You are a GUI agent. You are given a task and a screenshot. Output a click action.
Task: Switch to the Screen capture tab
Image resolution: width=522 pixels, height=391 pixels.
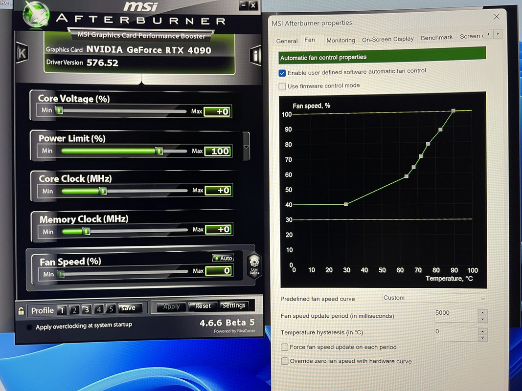[471, 36]
